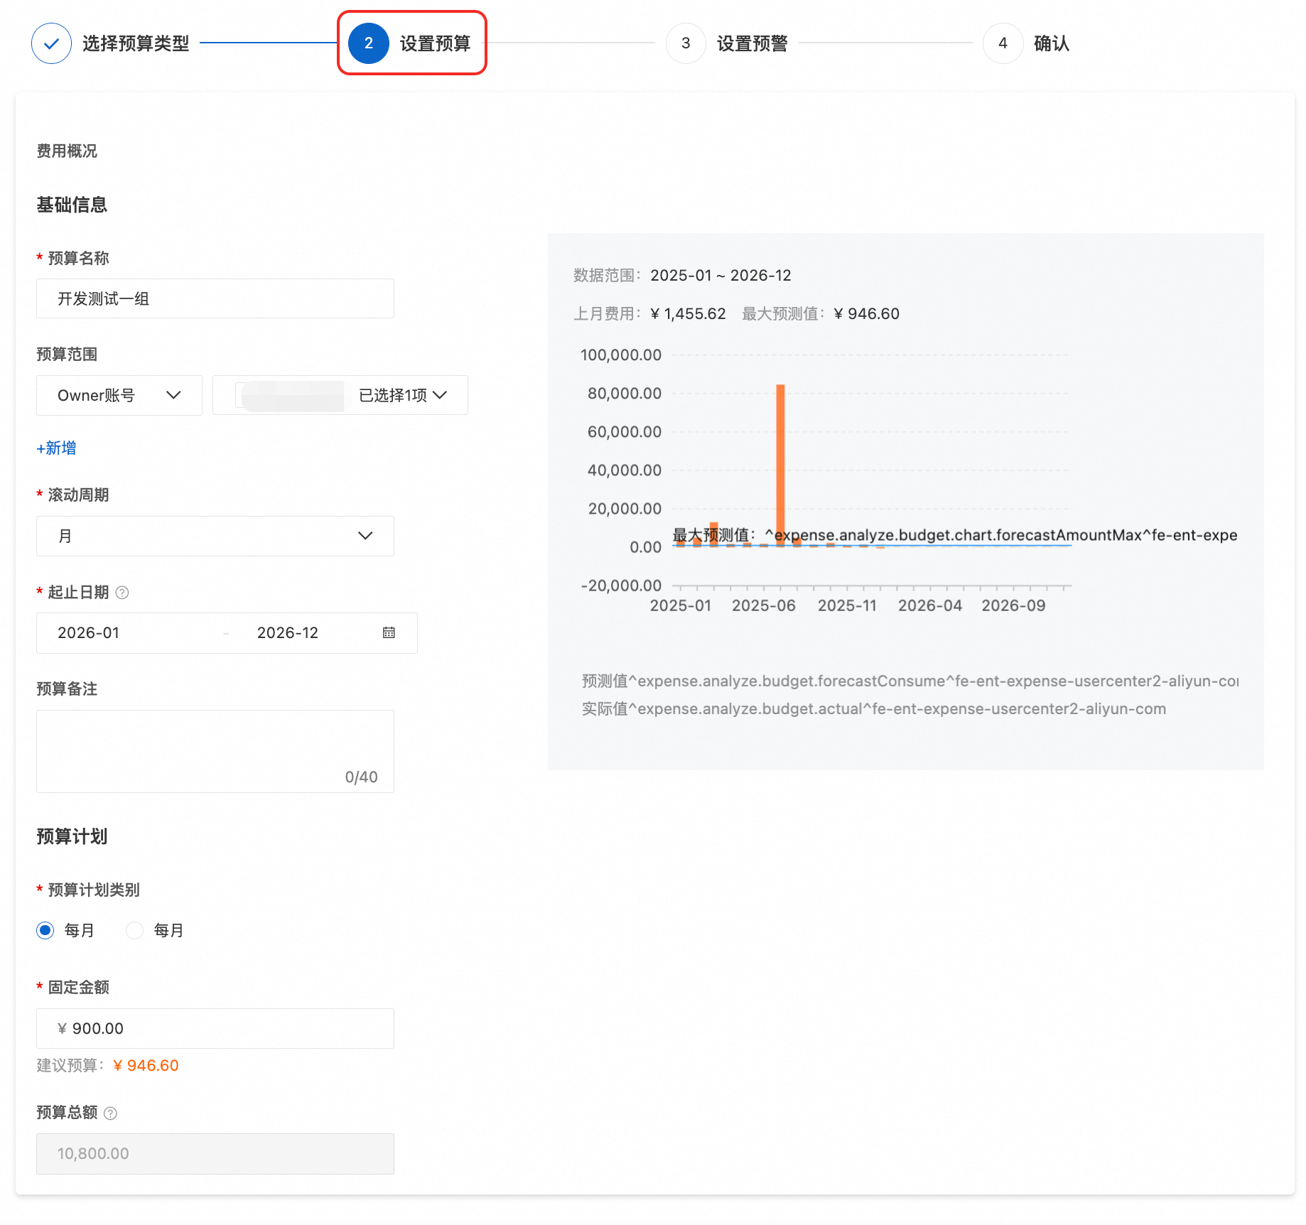This screenshot has width=1306, height=1225.
Task: Click the completed step checkmark circle
Action: (51, 43)
